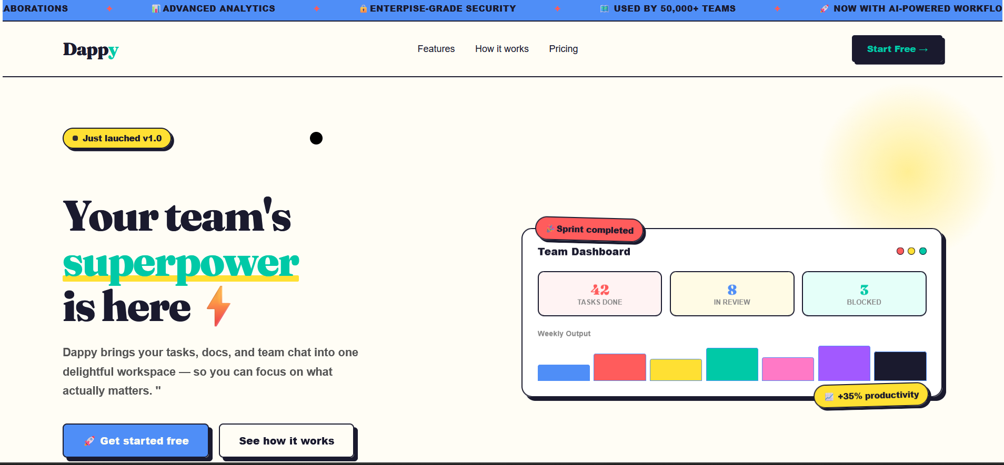Click the 42 Tasks Done stat card
Image resolution: width=1004 pixels, height=465 pixels.
(599, 294)
